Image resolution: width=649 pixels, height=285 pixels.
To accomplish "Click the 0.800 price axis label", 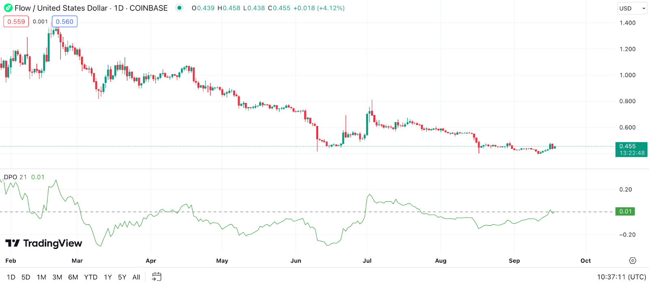I will tap(628, 101).
